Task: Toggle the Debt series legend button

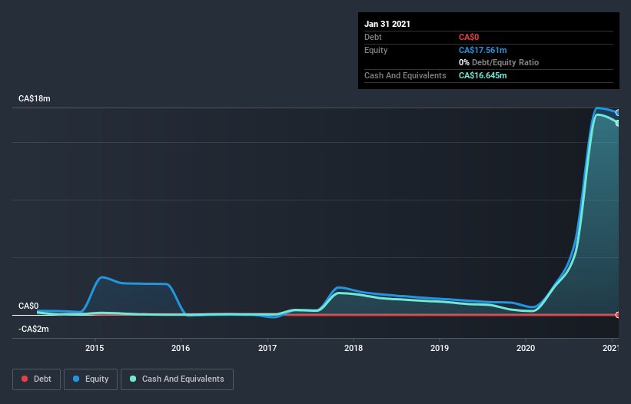Action: coord(36,379)
